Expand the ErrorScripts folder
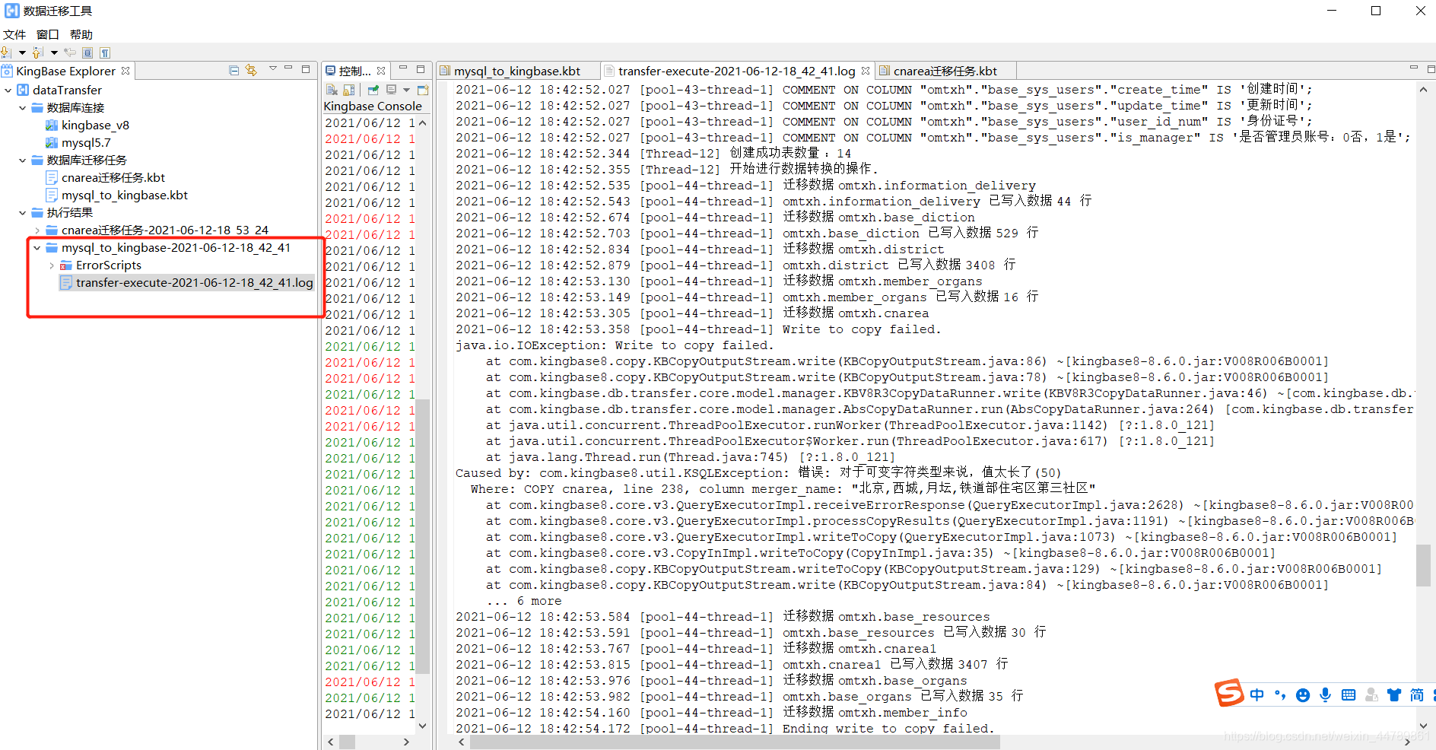 point(52,265)
